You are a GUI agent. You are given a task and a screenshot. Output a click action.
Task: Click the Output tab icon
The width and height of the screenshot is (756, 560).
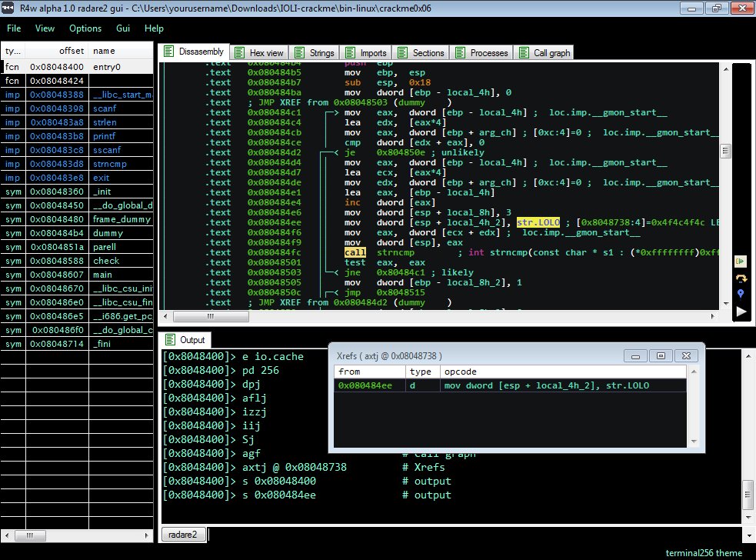click(170, 339)
